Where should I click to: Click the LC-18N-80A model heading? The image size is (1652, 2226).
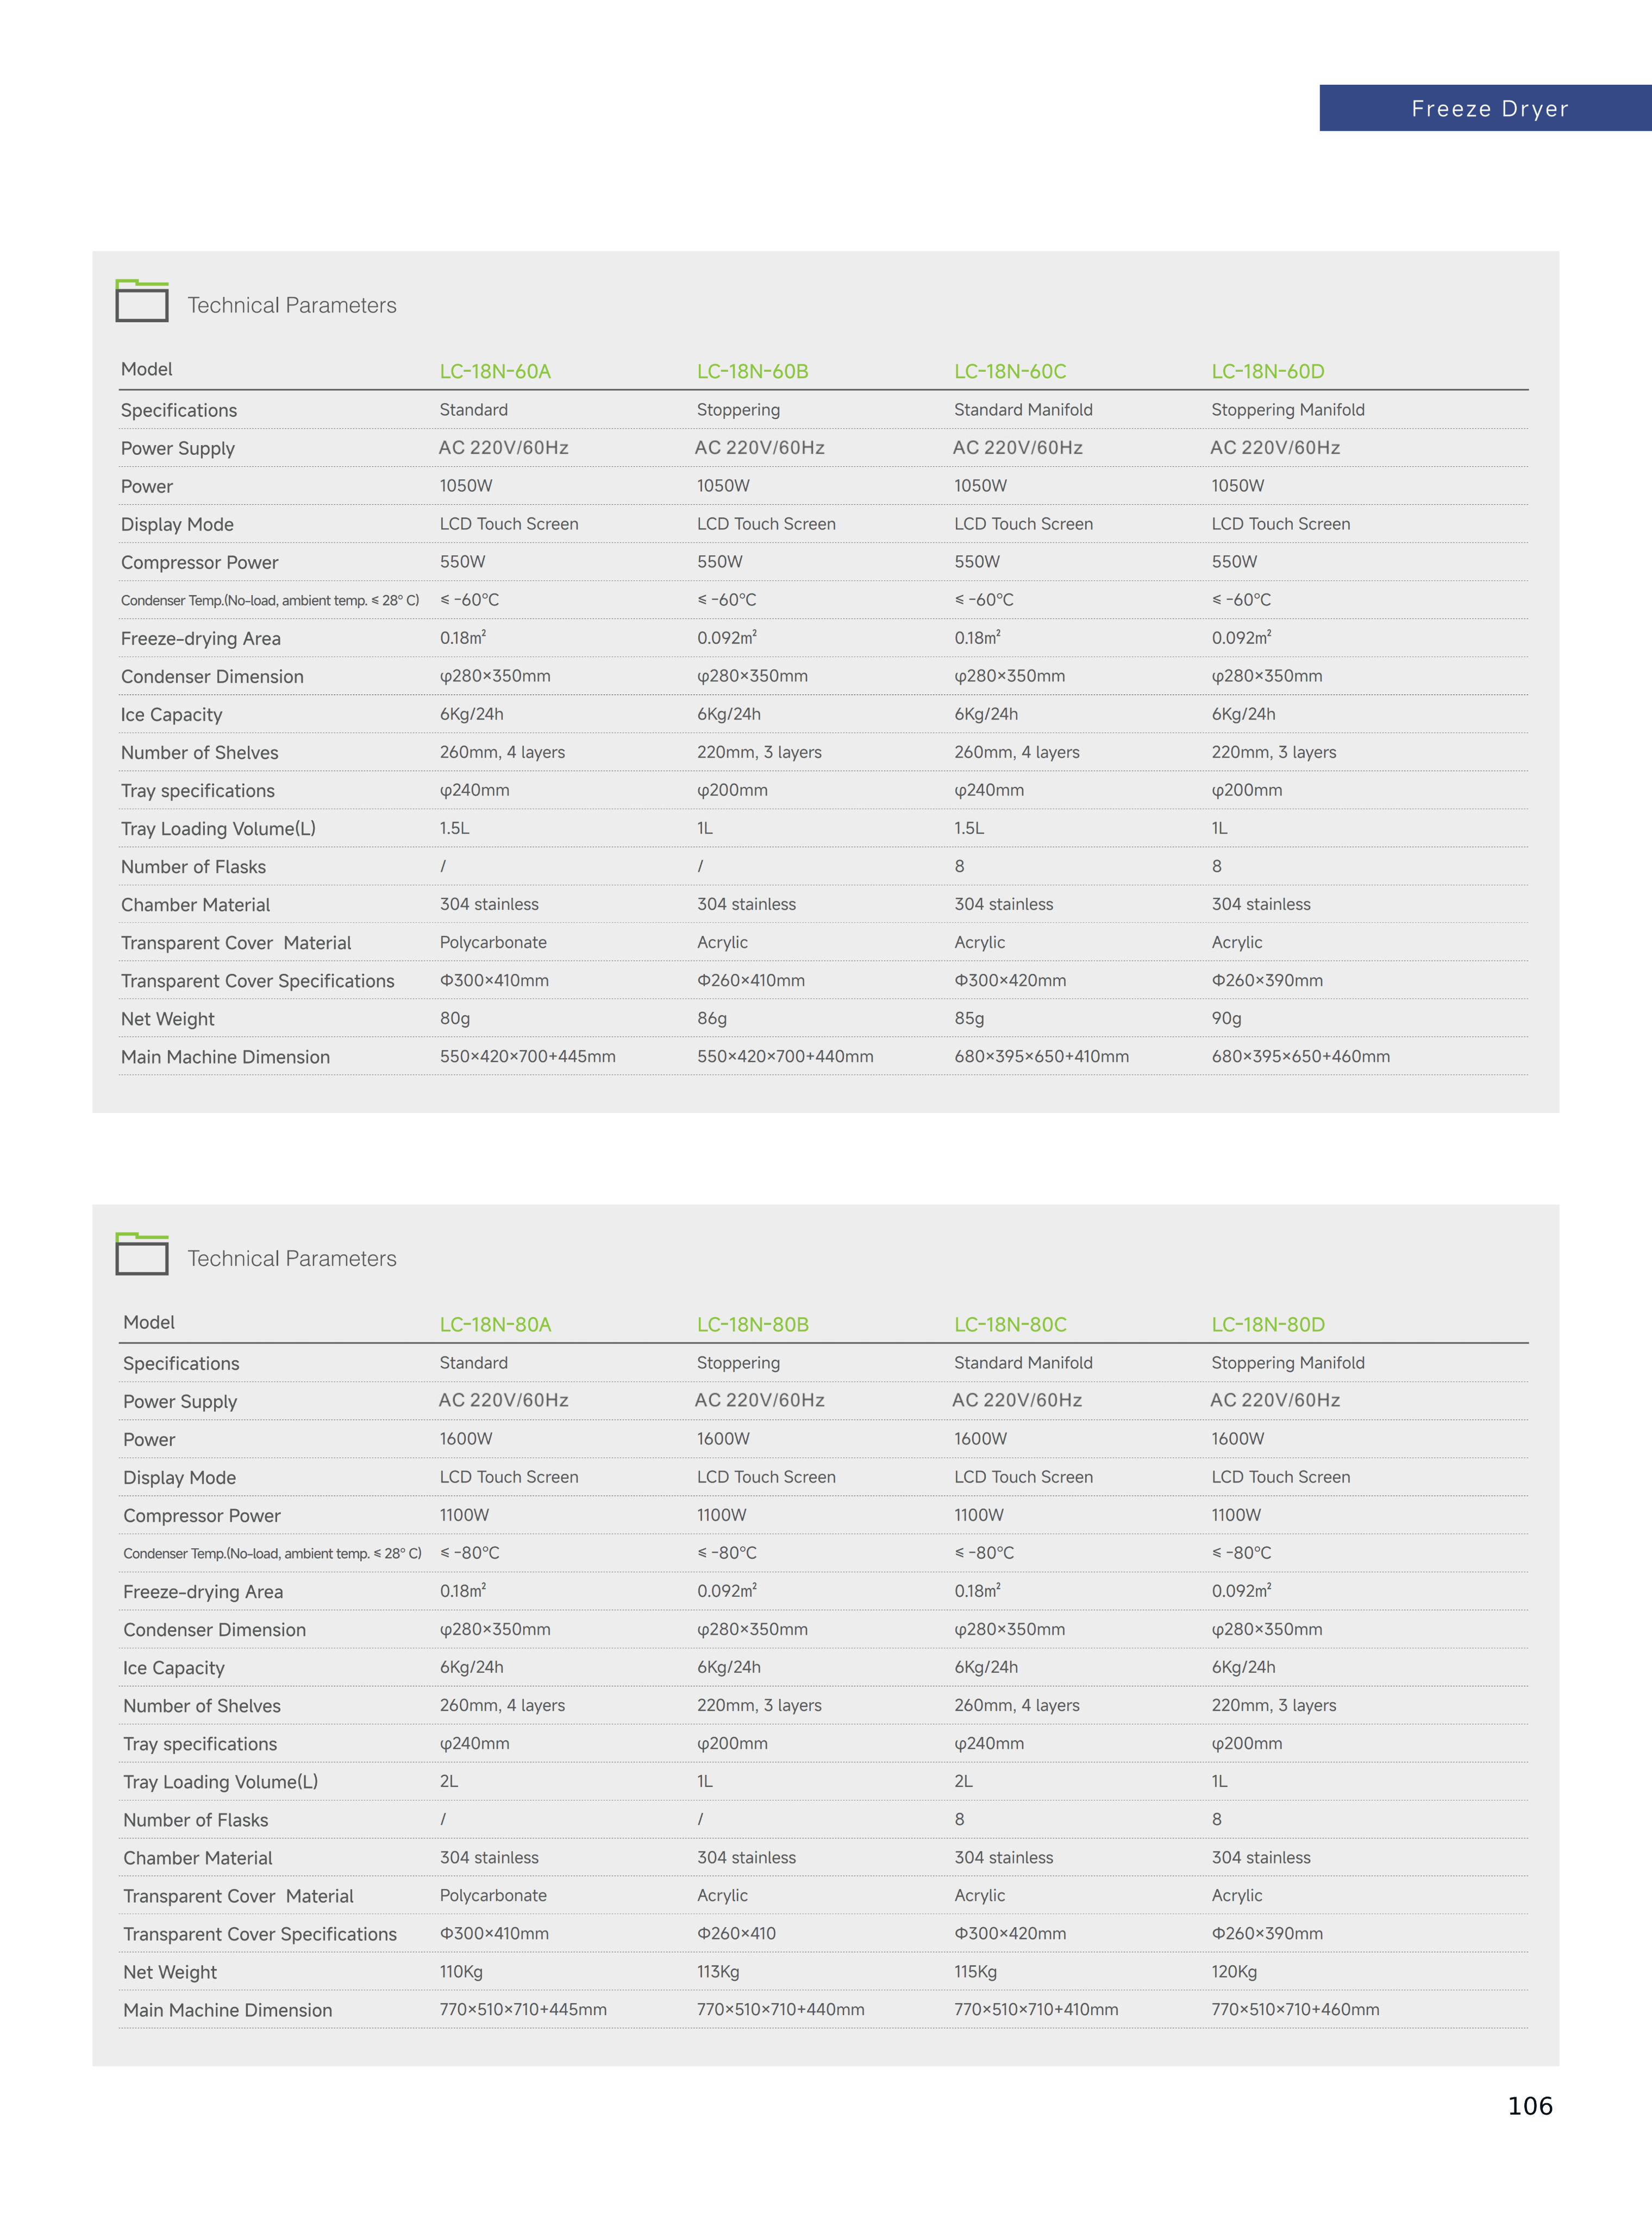(x=495, y=1324)
